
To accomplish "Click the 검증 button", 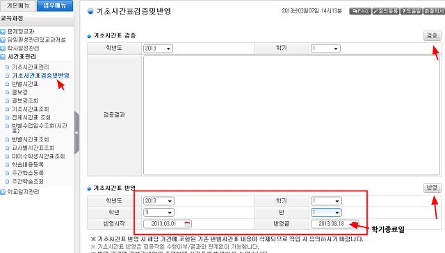I will pyautogui.click(x=432, y=35).
